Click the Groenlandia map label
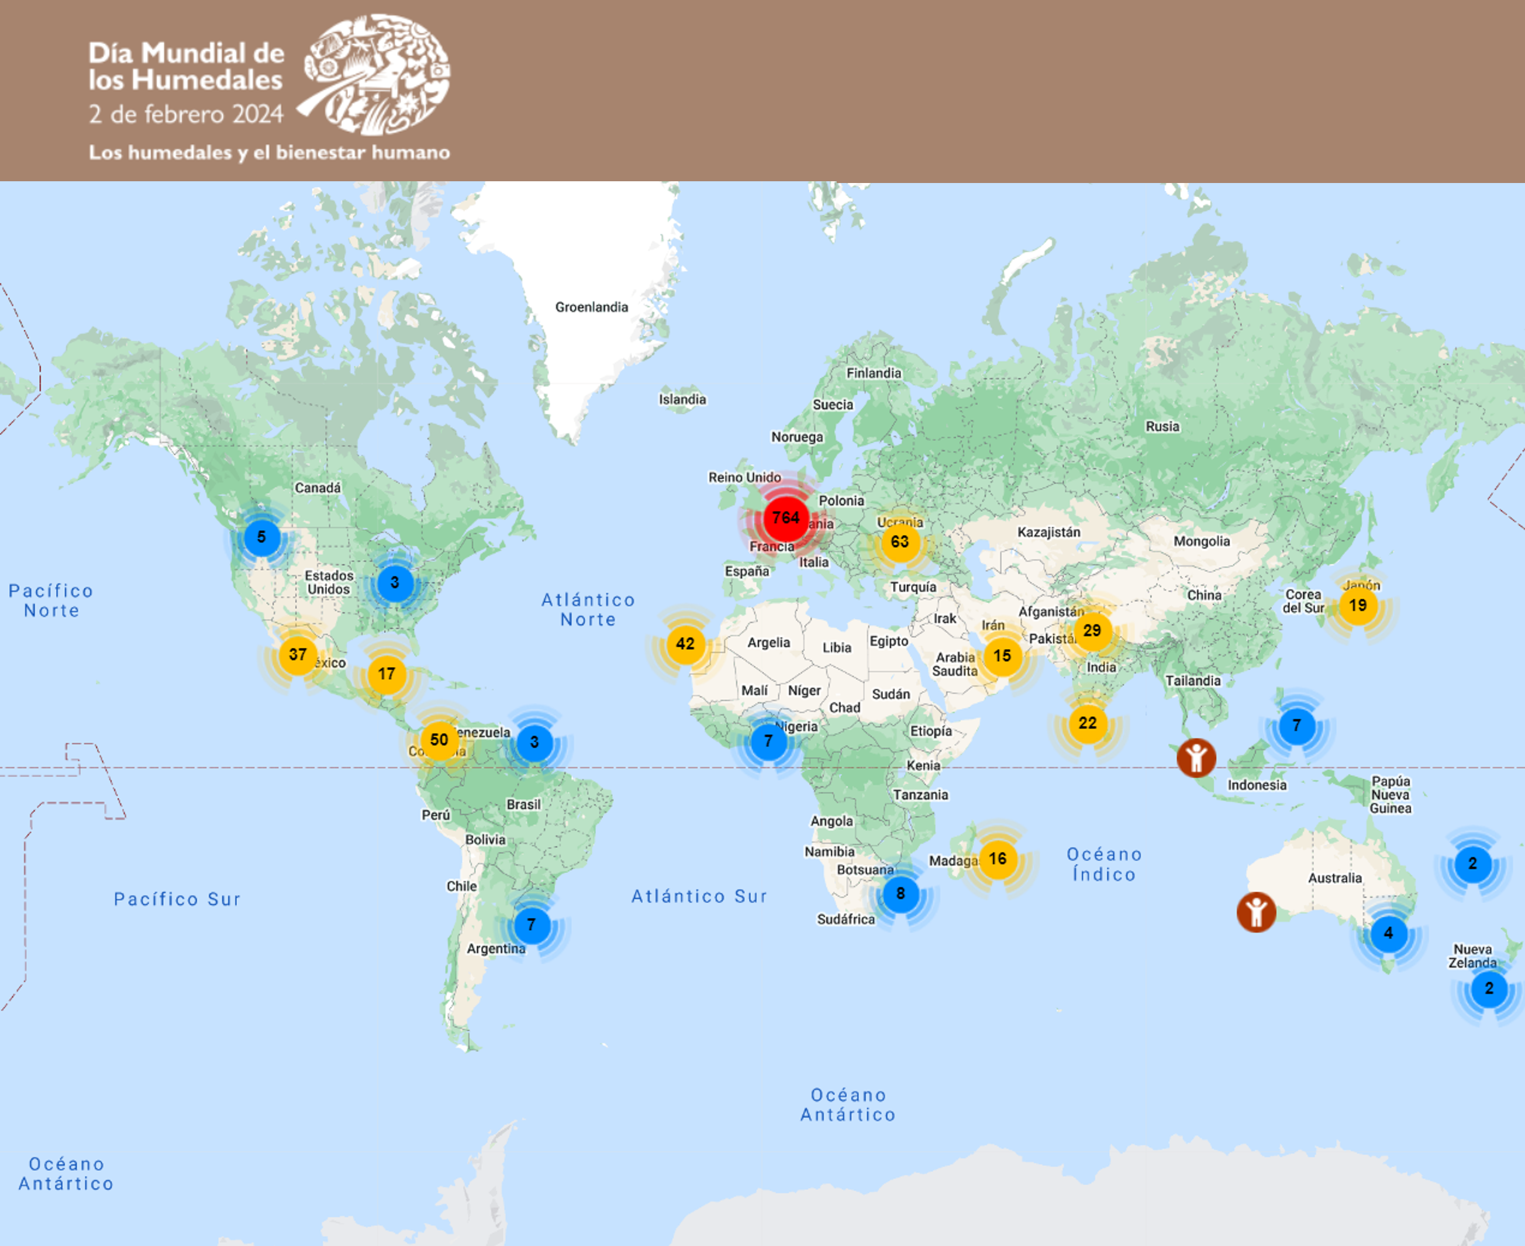The width and height of the screenshot is (1525, 1246). pos(591,307)
